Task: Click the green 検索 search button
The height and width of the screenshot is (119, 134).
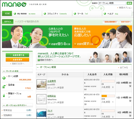Action: point(129,3)
